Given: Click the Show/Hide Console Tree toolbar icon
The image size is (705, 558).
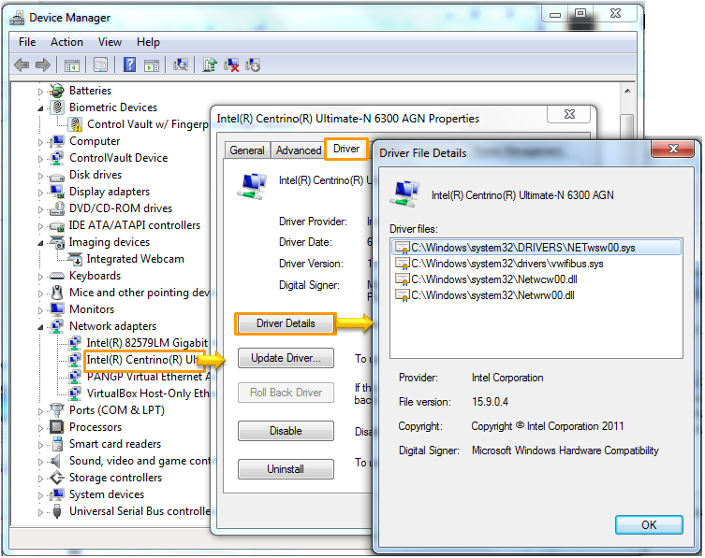Looking at the screenshot, I should pyautogui.click(x=72, y=65).
